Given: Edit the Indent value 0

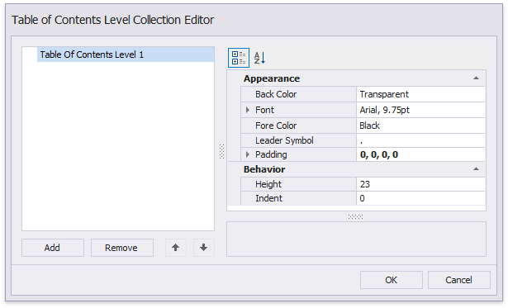Looking at the screenshot, I should point(420,198).
